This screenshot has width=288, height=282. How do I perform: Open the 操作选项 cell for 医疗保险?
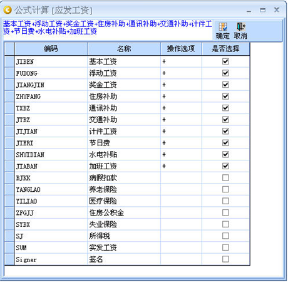[x=181, y=201]
